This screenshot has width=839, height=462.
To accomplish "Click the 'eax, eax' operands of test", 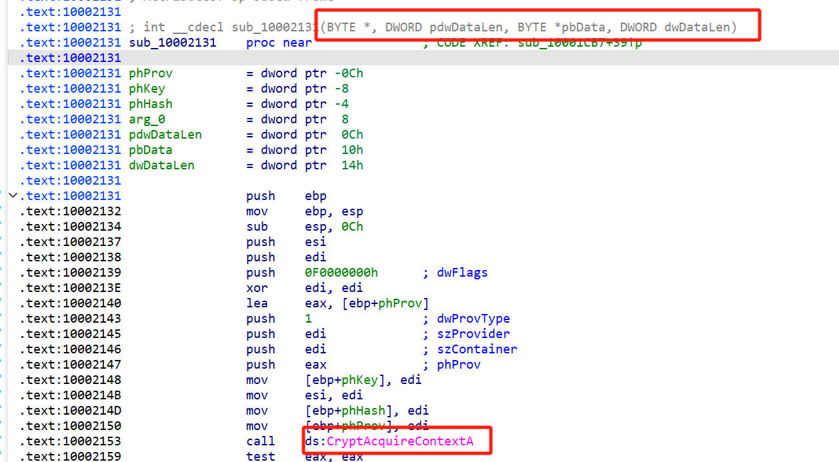I will [334, 457].
